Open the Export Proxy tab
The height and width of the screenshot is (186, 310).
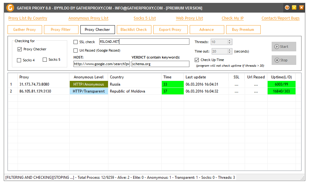tap(171, 30)
